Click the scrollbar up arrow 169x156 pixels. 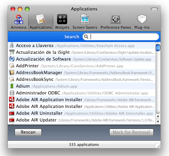pos(158,116)
